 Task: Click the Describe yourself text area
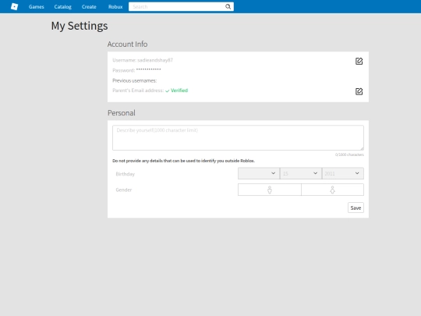pos(238,137)
